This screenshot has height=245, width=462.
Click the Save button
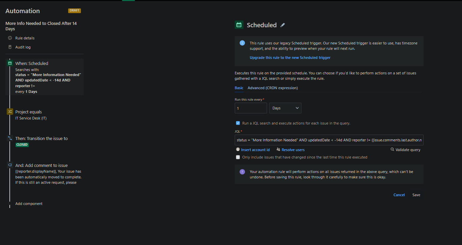416,195
